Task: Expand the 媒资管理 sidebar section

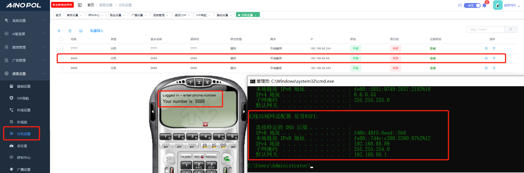Action: (x=25, y=47)
